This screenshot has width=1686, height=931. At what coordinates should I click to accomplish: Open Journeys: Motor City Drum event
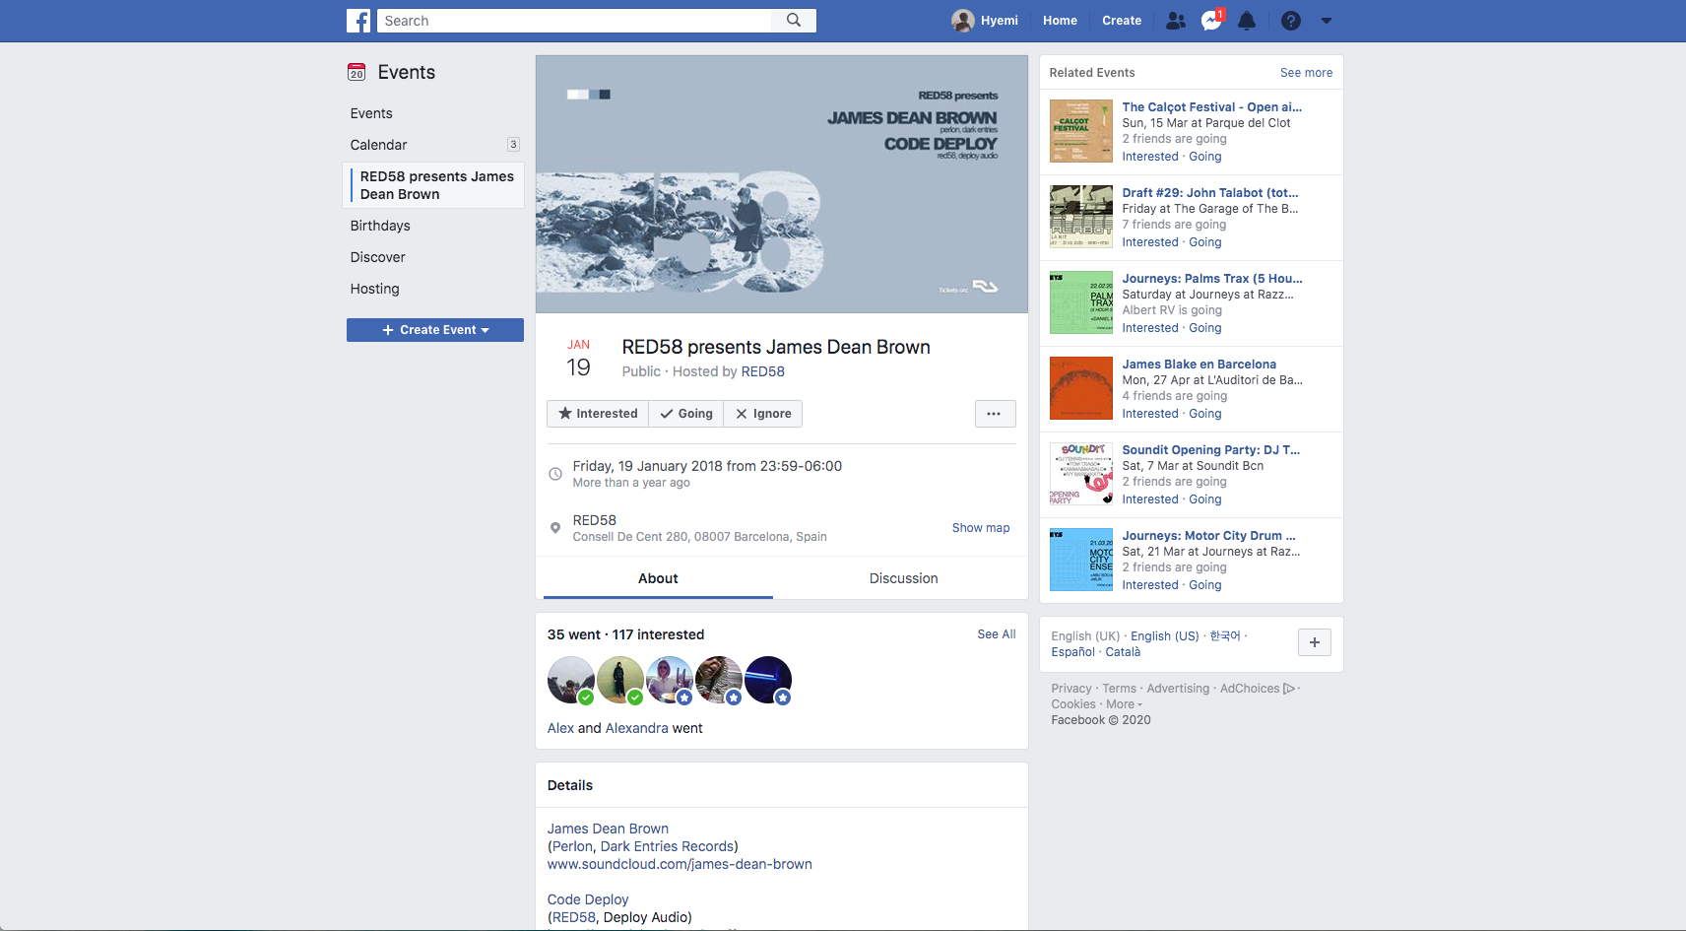click(1208, 536)
